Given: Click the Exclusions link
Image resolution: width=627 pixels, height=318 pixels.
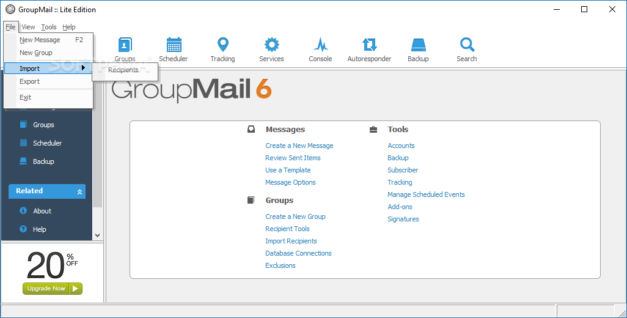Looking at the screenshot, I should (280, 265).
